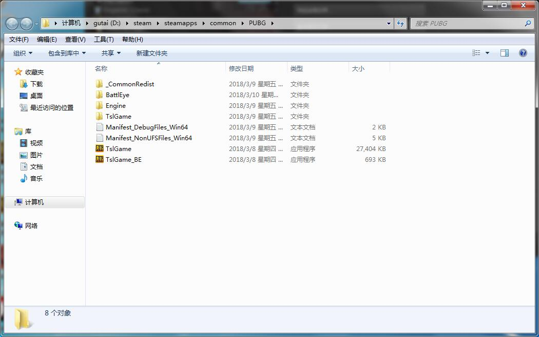
Task: Click the 2018/3/10 date of BattlEye
Action: [254, 95]
